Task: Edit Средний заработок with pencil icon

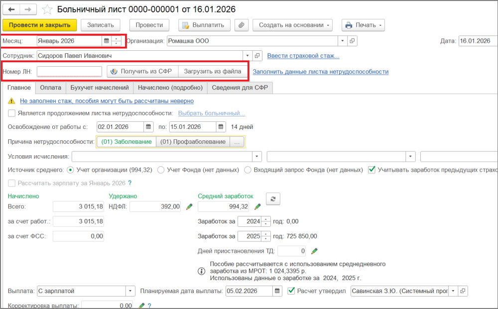Action: click(257, 206)
